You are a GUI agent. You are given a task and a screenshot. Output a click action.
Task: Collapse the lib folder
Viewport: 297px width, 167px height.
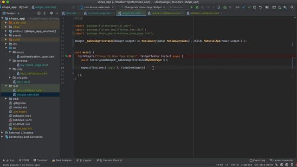(x=6, y=48)
